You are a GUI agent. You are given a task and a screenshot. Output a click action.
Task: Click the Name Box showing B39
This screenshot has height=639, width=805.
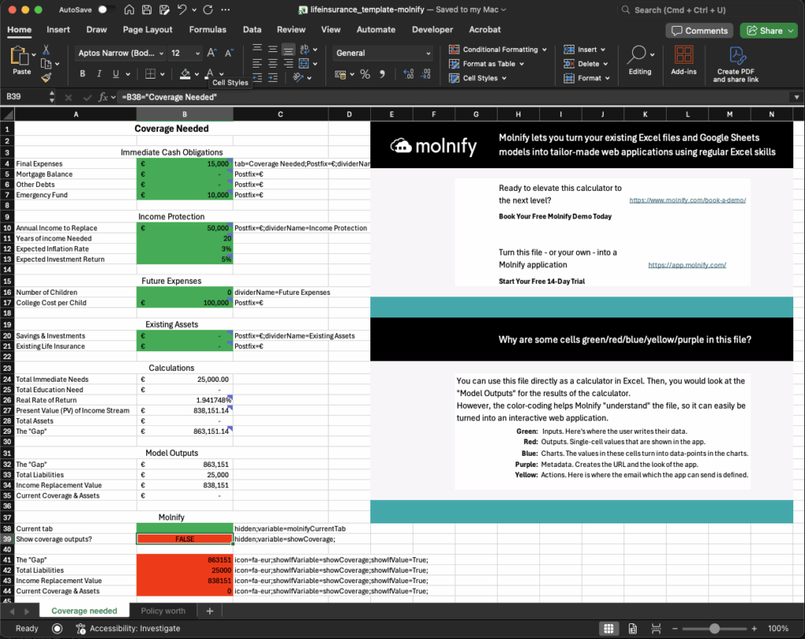click(x=24, y=97)
